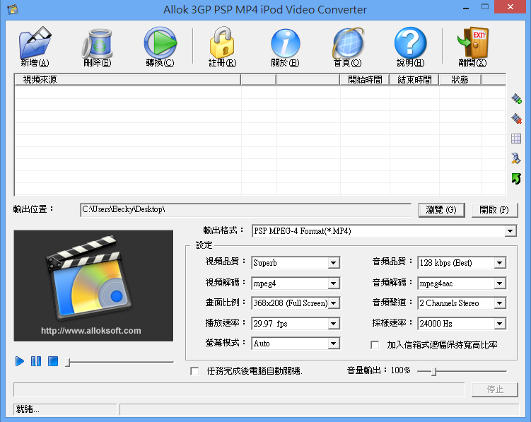Click the 瀏覽 (G) browse button
This screenshot has height=422, width=531.
[442, 210]
